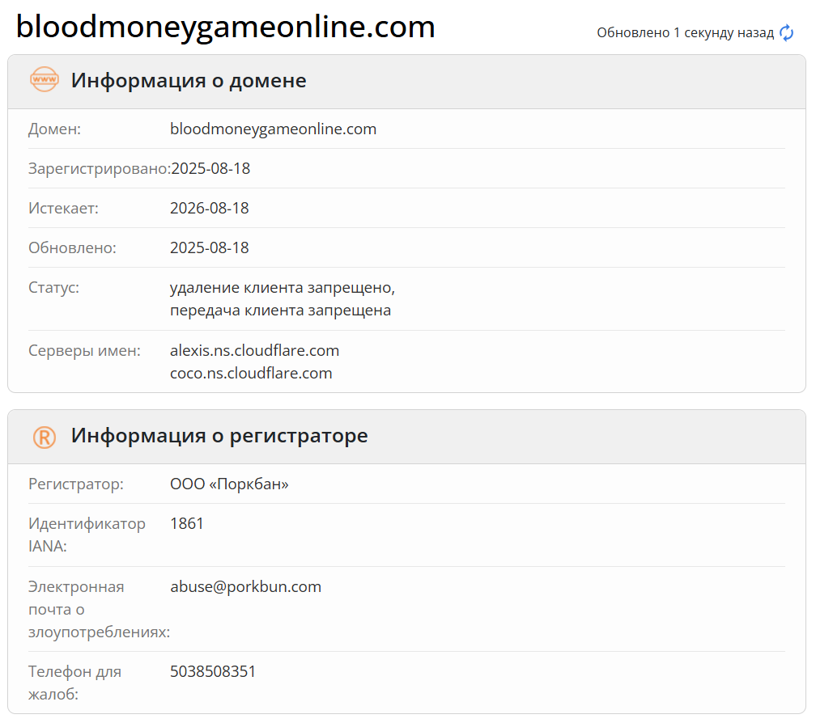The image size is (816, 723).
Task: Select the "Информация о регистраторе" section header
Action: [219, 436]
